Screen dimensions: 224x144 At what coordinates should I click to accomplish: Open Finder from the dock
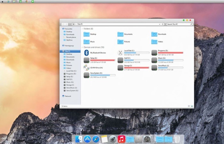point(79,139)
